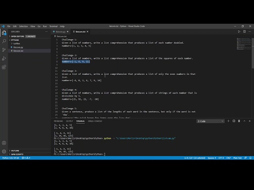The width and height of the screenshot is (254, 190).
Task: Expand the Open Editors section
Action: (17, 36)
